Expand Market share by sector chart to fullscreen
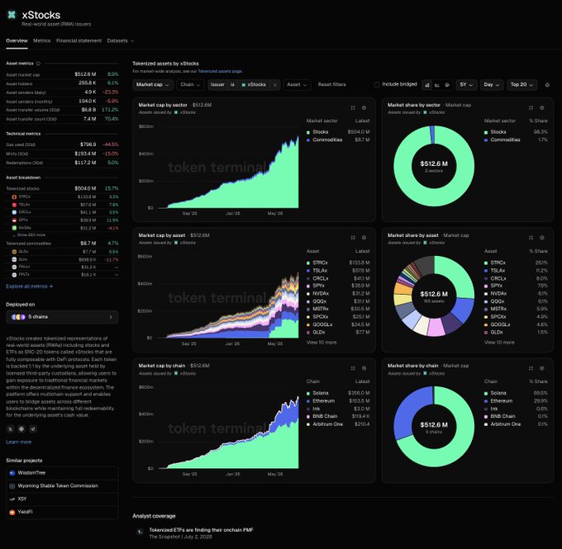 click(x=531, y=107)
